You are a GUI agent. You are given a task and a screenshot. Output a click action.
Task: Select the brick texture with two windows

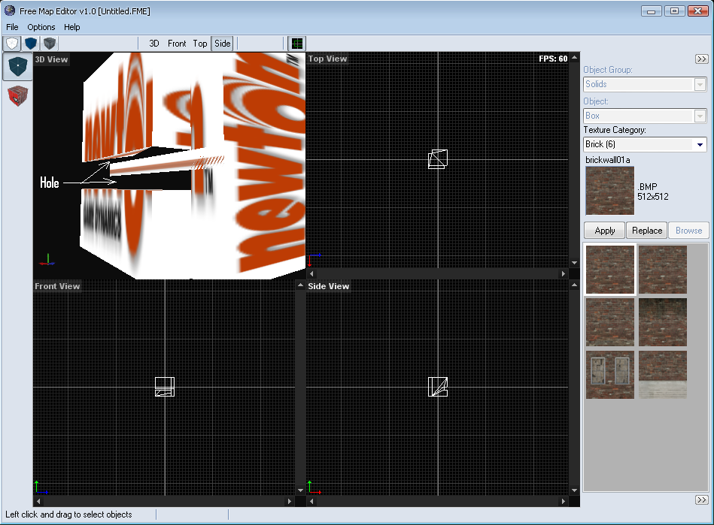tap(609, 375)
